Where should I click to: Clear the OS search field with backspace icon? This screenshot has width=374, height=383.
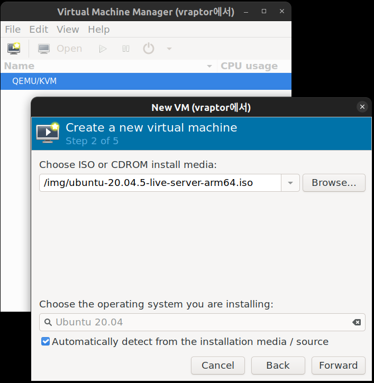357,322
